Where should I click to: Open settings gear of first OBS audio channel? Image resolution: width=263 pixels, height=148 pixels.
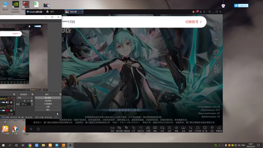pos(11,102)
